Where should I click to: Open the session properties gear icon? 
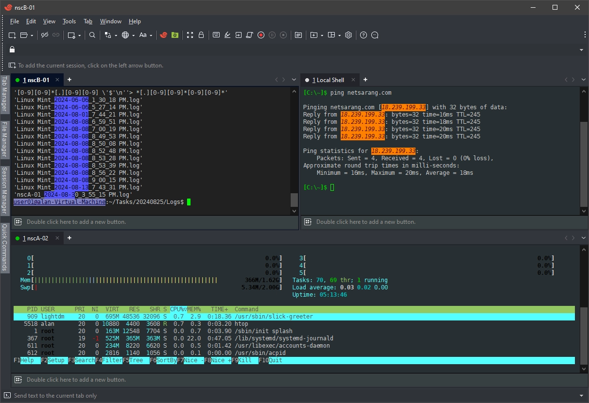(348, 35)
